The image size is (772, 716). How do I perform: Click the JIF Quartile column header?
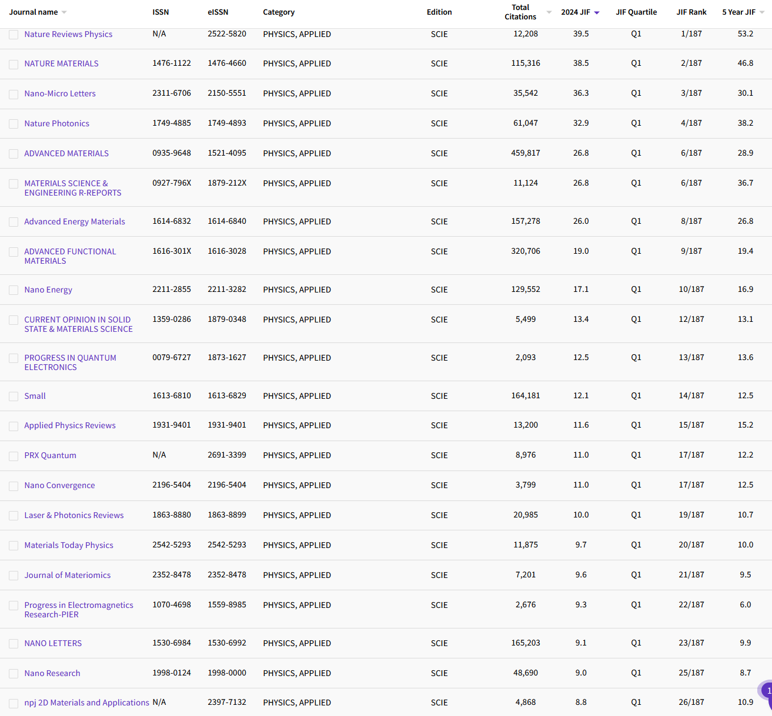coord(636,12)
